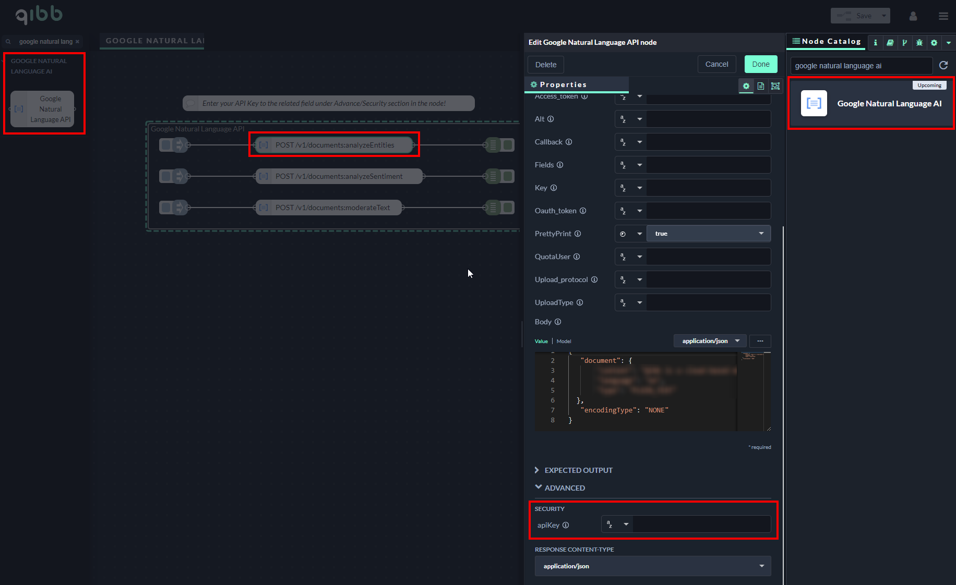Click the apiKey input field
The image size is (956, 585).
click(x=701, y=525)
